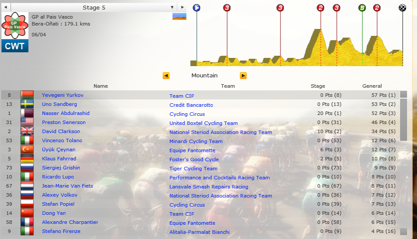Screen dimensions: 417x239
Task: Select the first category 2 climb marker
Action: [320, 8]
